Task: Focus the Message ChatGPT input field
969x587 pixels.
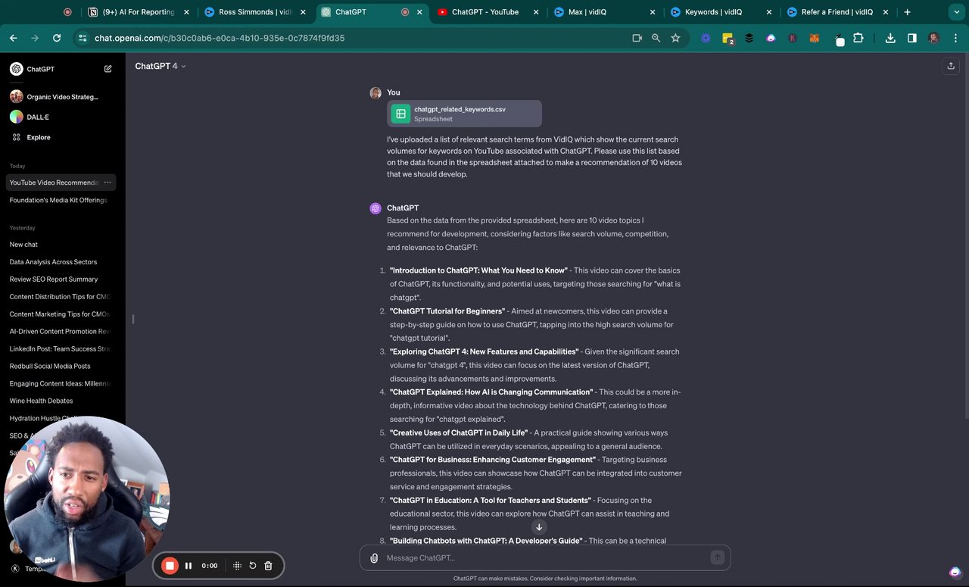Action: coord(545,558)
